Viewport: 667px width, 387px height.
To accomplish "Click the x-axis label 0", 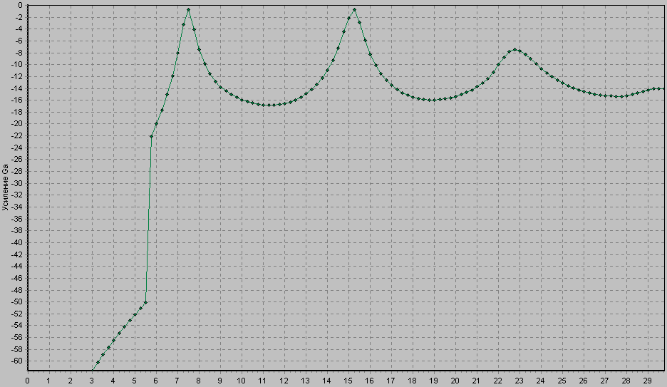I will point(27,381).
